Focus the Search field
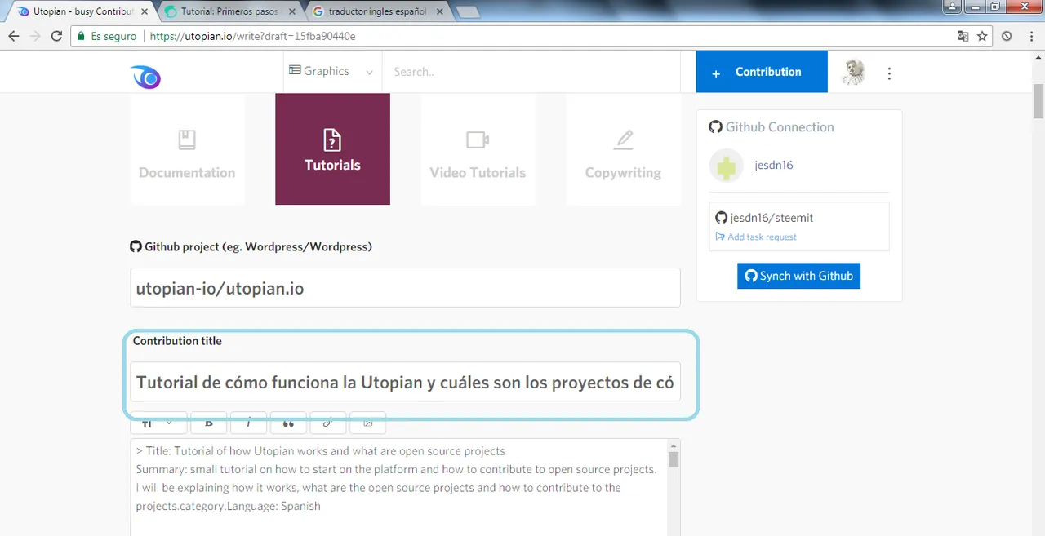Screen dimensions: 1045x536 531,72
